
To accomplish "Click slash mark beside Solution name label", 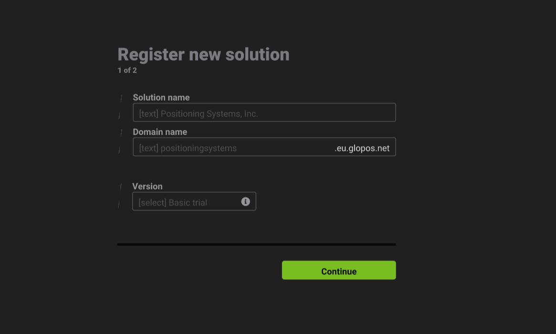I will 121,98.
